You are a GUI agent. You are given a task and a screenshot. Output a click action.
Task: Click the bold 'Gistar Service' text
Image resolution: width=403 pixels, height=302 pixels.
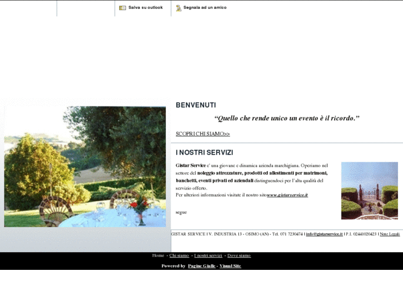[191, 166]
